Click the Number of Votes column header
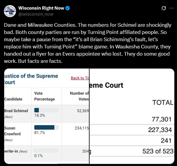This screenshot has height=166, width=177. pyautogui.click(x=79, y=96)
